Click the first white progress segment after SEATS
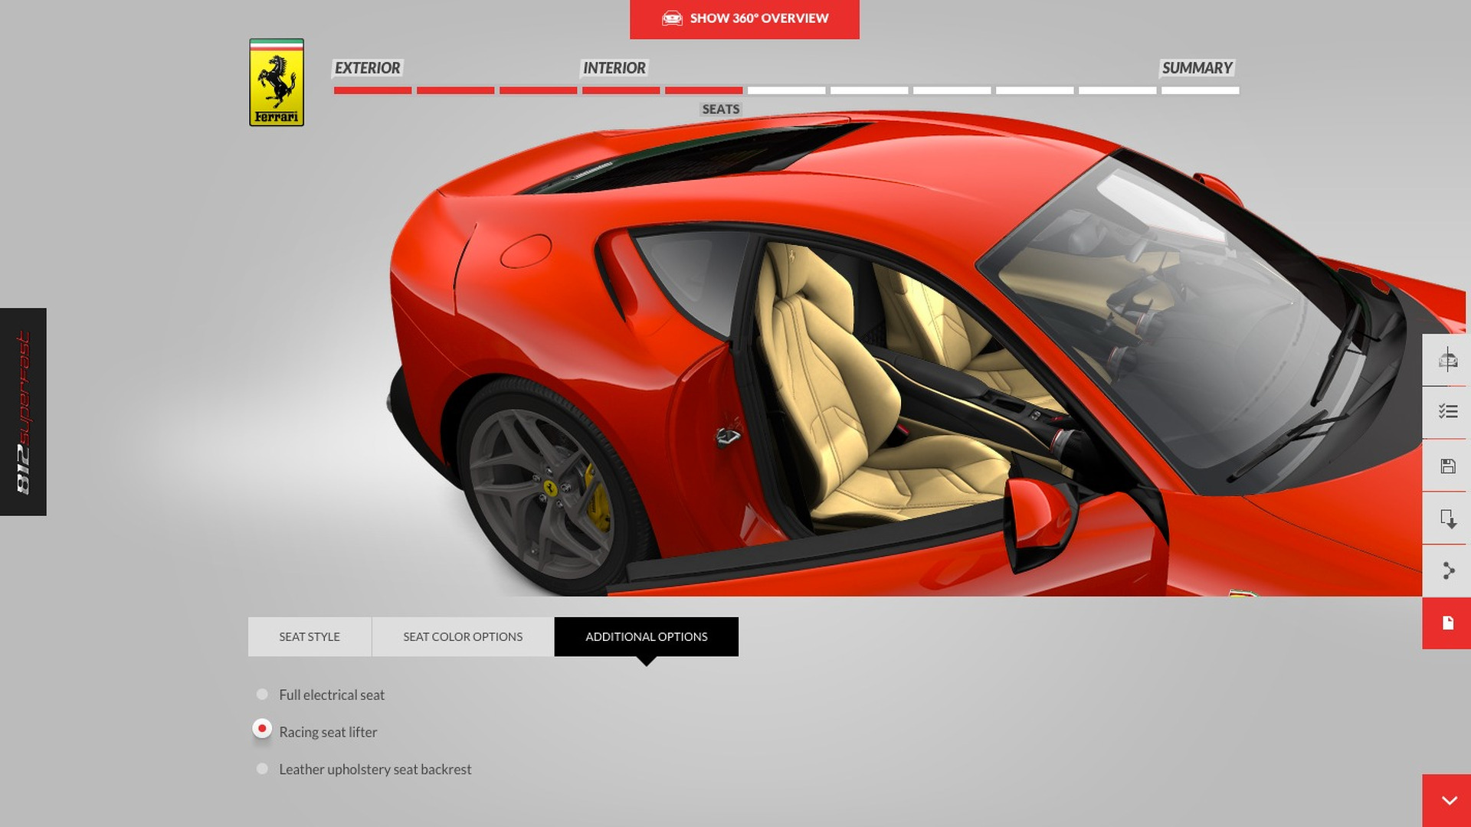1471x827 pixels. pyautogui.click(x=785, y=90)
